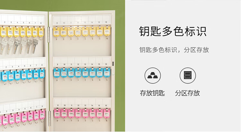Click the blue key tag under number 9

click(57, 73)
